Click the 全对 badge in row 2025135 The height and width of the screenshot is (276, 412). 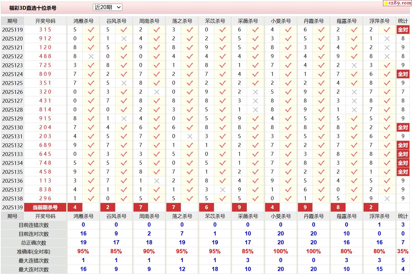403,172
